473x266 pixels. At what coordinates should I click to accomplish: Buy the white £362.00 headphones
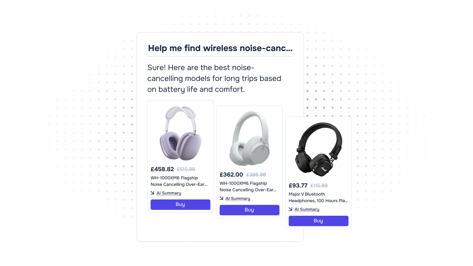(250, 210)
